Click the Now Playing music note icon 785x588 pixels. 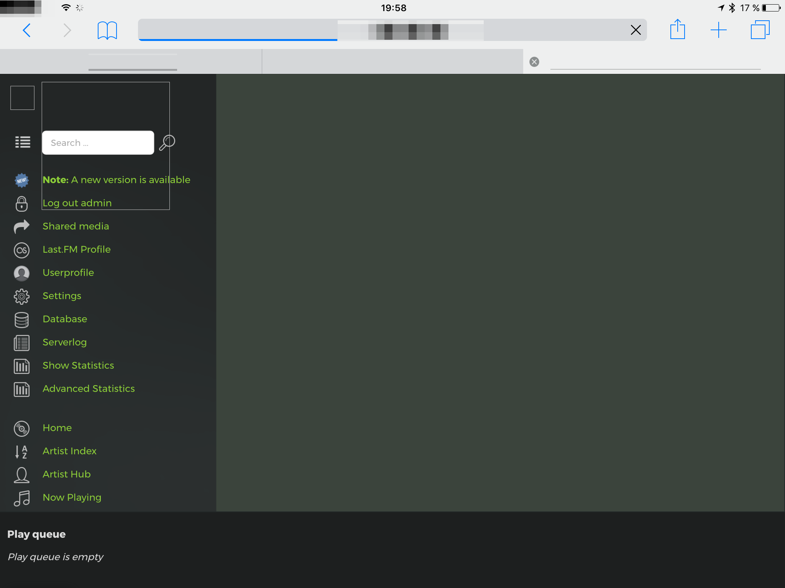21,498
